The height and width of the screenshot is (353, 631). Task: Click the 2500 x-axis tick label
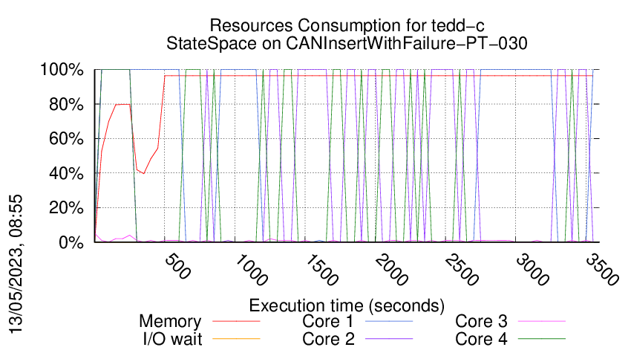462,270
